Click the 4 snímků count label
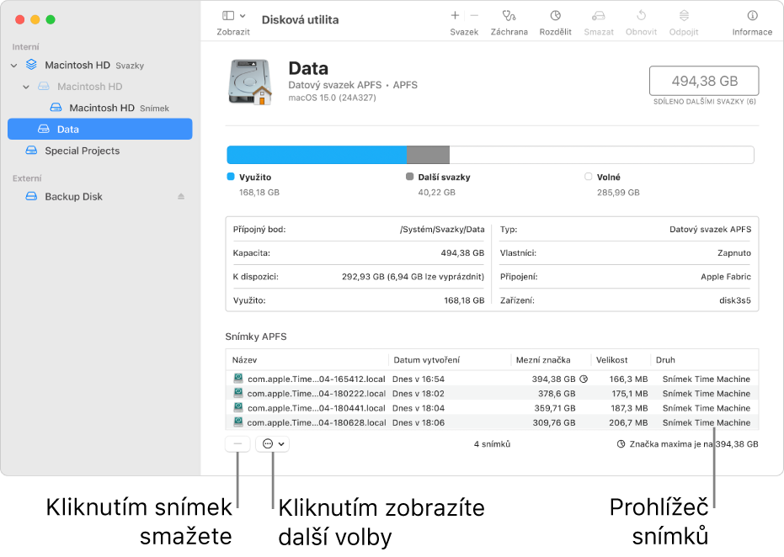The image size is (784, 557). coord(492,443)
